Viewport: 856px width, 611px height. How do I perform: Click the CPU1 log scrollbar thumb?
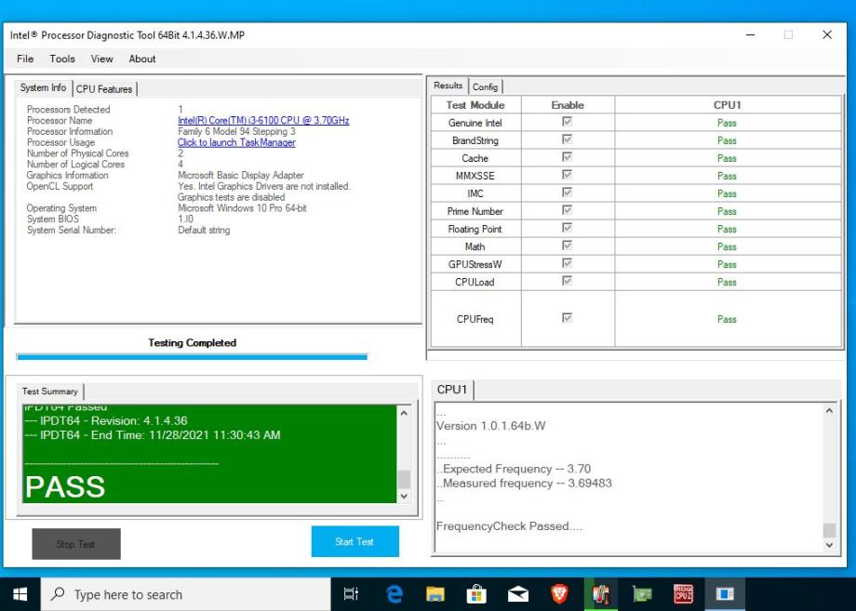click(x=829, y=530)
